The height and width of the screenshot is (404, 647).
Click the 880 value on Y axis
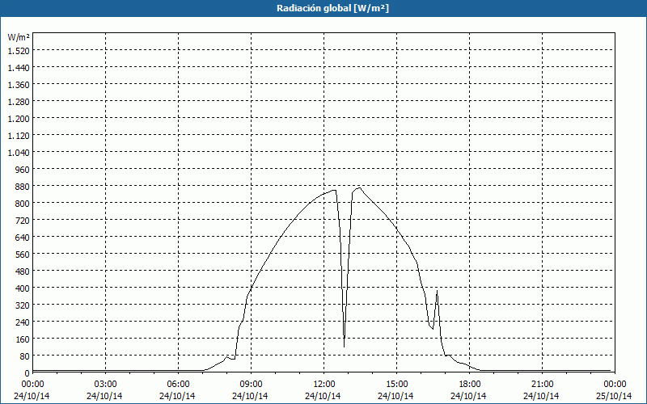(x=23, y=187)
